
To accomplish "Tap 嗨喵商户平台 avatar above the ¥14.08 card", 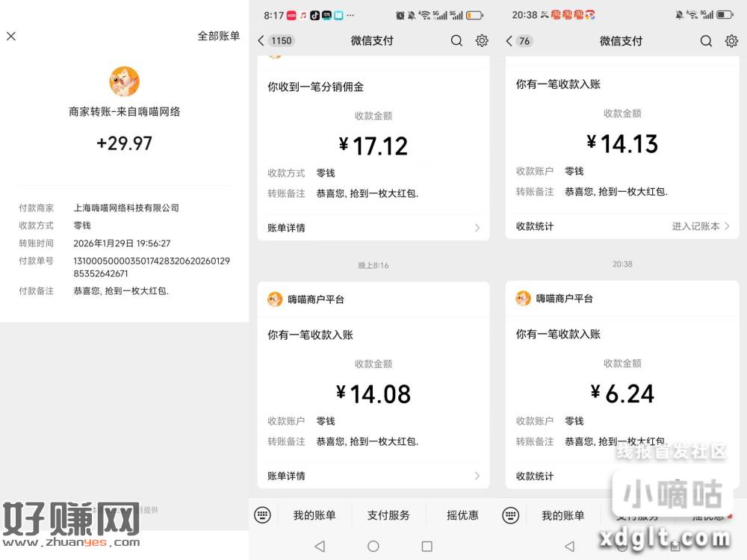I will [275, 299].
